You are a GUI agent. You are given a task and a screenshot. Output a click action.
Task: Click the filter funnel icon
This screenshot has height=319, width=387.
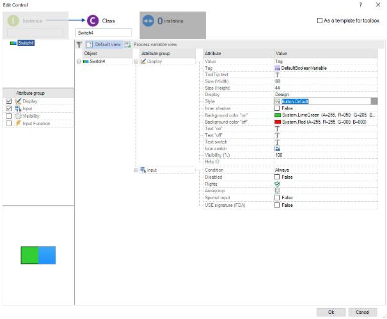pyautogui.click(x=79, y=45)
